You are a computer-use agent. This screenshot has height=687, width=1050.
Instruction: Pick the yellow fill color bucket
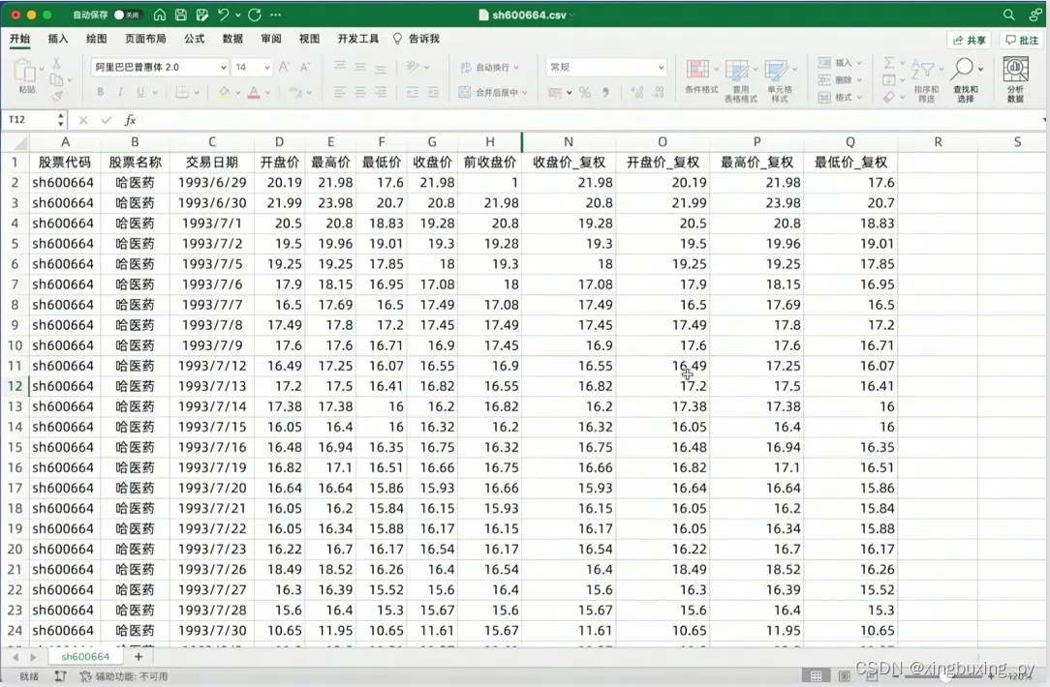pyautogui.click(x=224, y=92)
